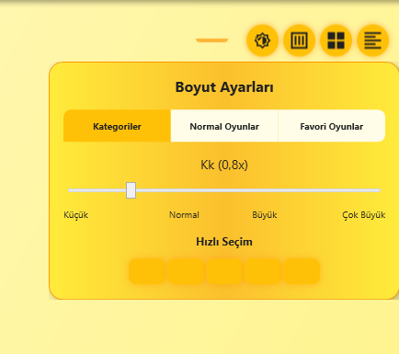Click the Hızlı Seçim heading
This screenshot has width=399, height=354.
tap(224, 242)
